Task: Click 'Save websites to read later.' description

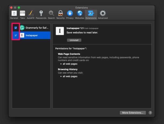Action: [82, 33]
